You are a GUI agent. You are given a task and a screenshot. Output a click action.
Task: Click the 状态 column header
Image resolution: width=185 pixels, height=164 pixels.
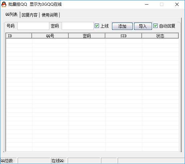coord(160,36)
